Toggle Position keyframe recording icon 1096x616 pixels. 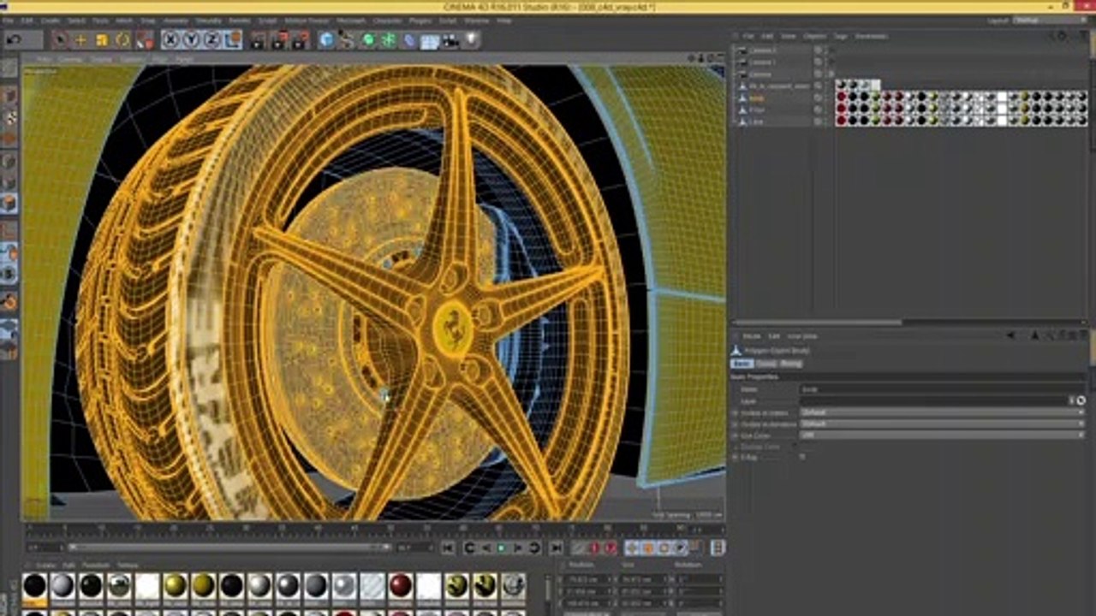(633, 548)
